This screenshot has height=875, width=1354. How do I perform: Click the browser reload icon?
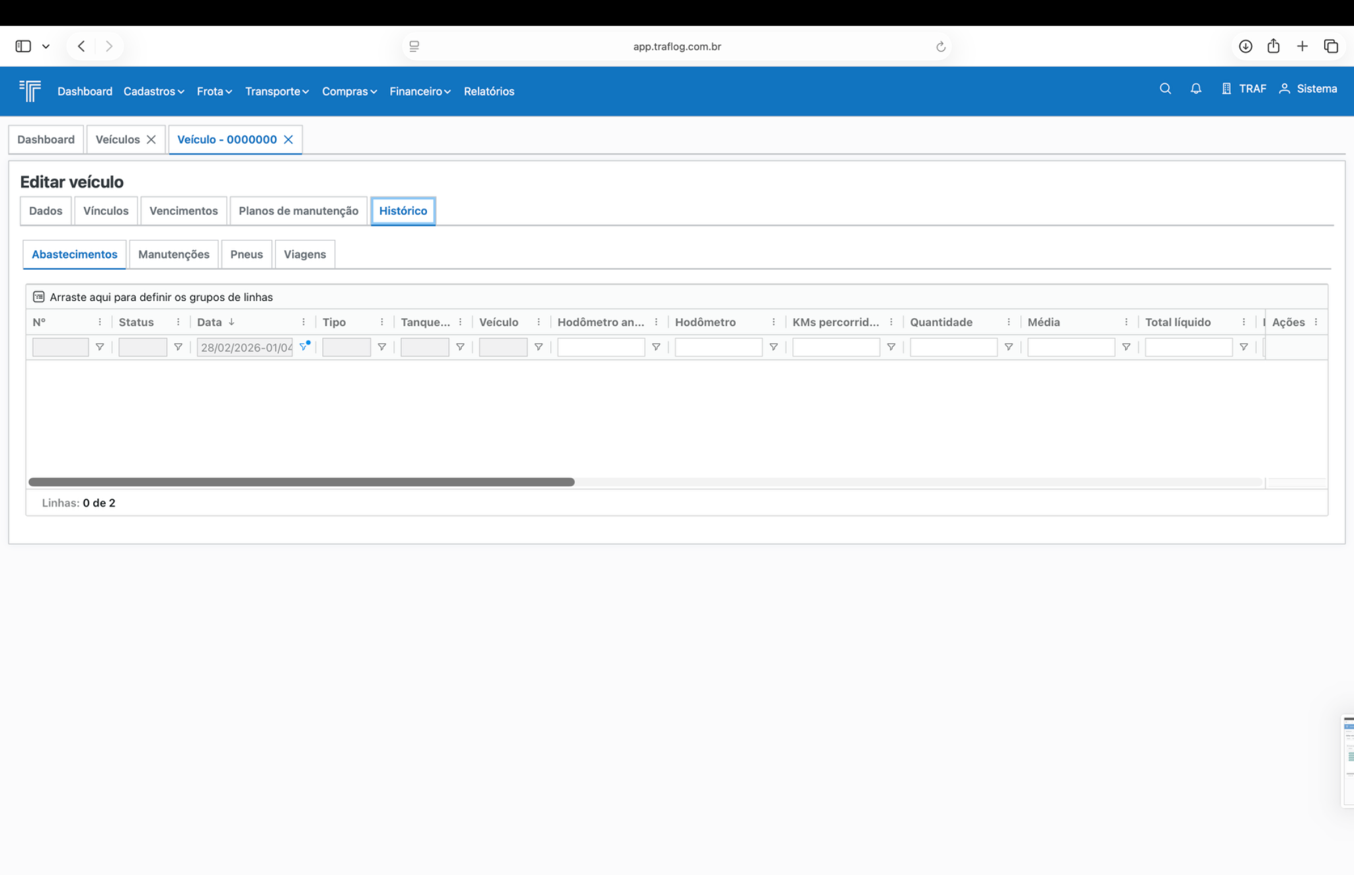(940, 46)
